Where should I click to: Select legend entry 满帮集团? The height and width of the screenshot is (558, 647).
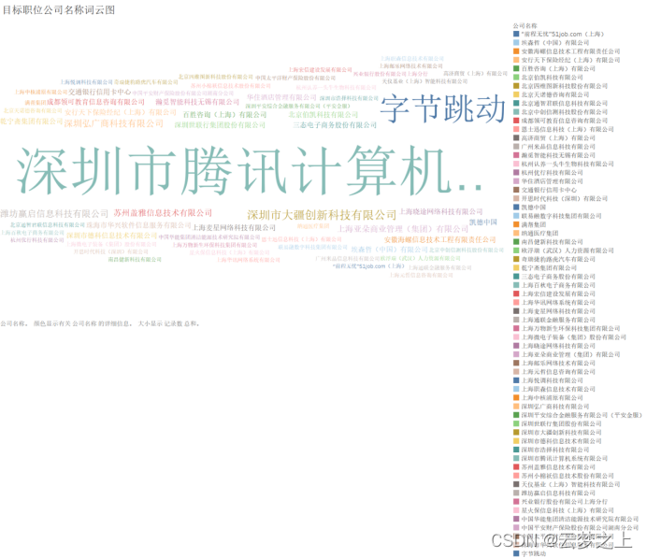point(529,224)
